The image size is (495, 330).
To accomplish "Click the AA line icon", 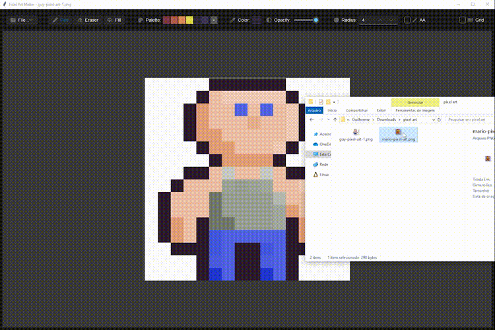I will point(415,20).
